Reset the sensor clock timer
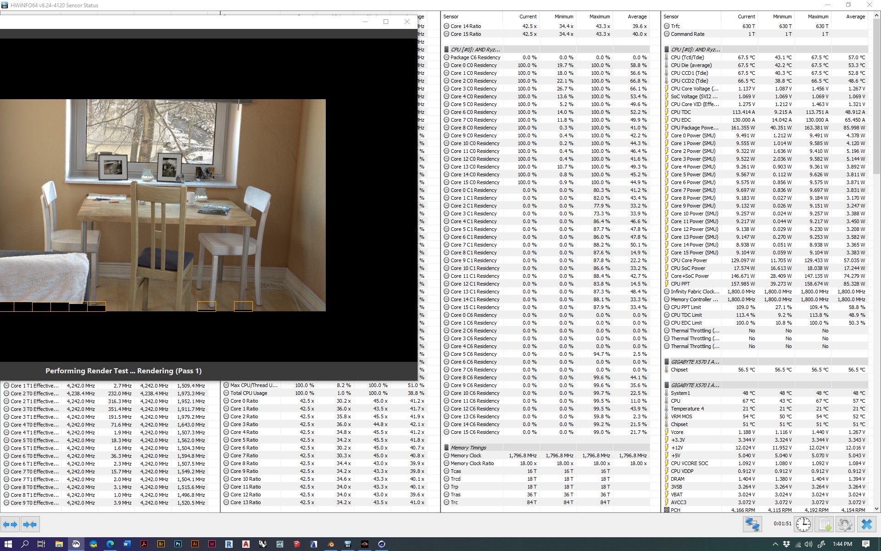Screen dimensions: 881x551 [803, 524]
